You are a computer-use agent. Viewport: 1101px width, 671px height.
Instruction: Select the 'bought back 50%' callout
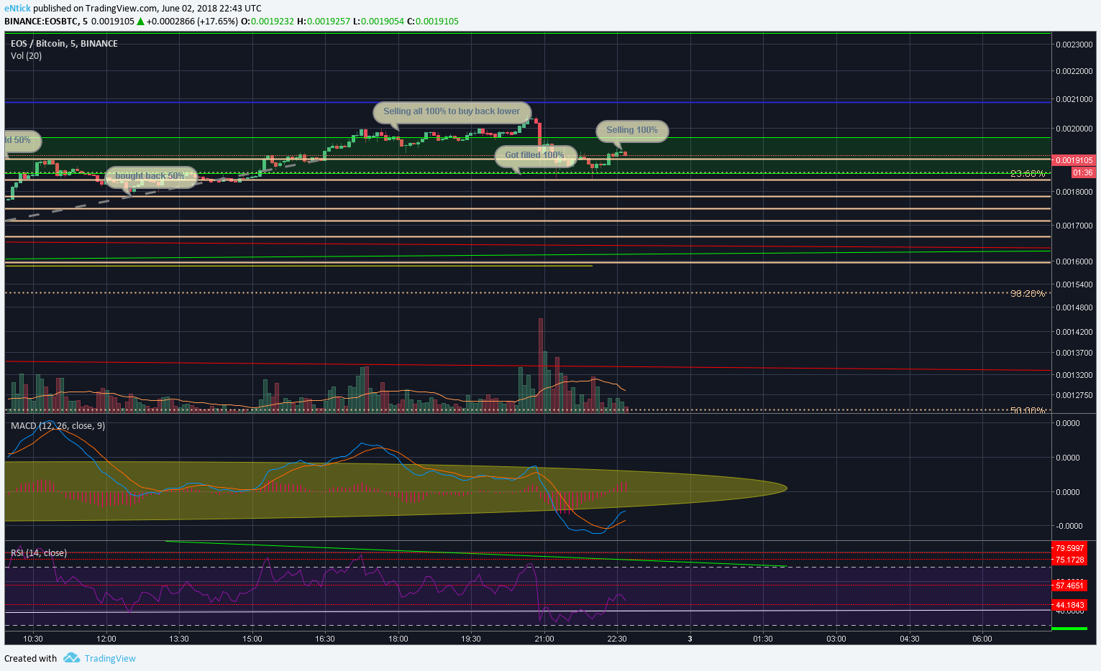coord(150,176)
